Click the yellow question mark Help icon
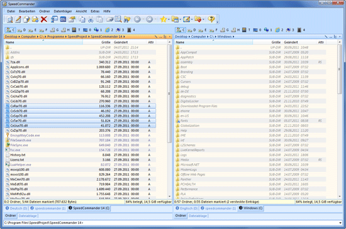The height and width of the screenshot is (229, 346). pyautogui.click(x=211, y=19)
